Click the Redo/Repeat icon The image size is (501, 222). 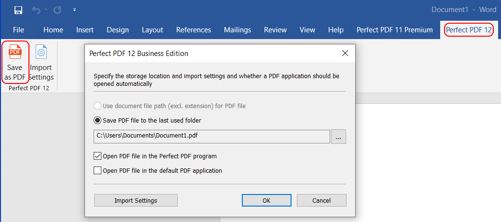coord(57,10)
